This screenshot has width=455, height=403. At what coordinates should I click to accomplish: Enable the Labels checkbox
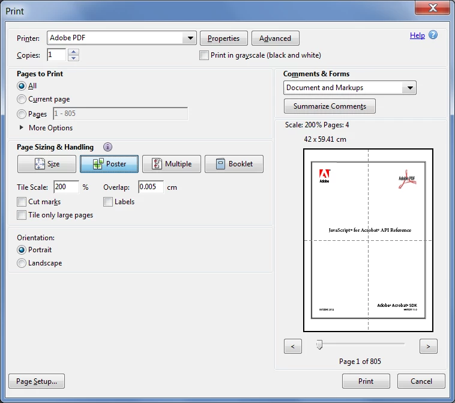click(x=108, y=202)
